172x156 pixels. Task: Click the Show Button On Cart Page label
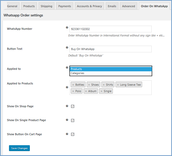click(24, 134)
